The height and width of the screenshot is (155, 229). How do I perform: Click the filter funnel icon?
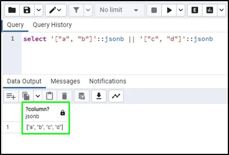[76, 10]
